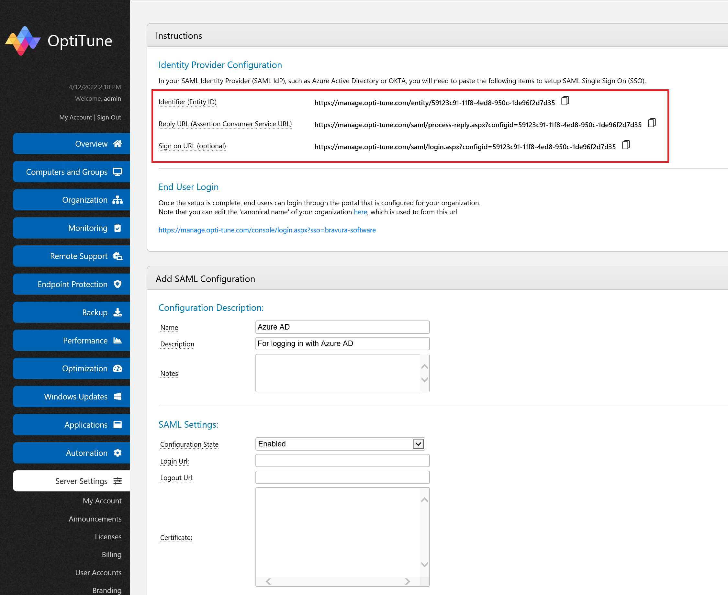Image resolution: width=728 pixels, height=595 pixels.
Task: Click the Organization hierarchy icon
Action: click(x=118, y=200)
